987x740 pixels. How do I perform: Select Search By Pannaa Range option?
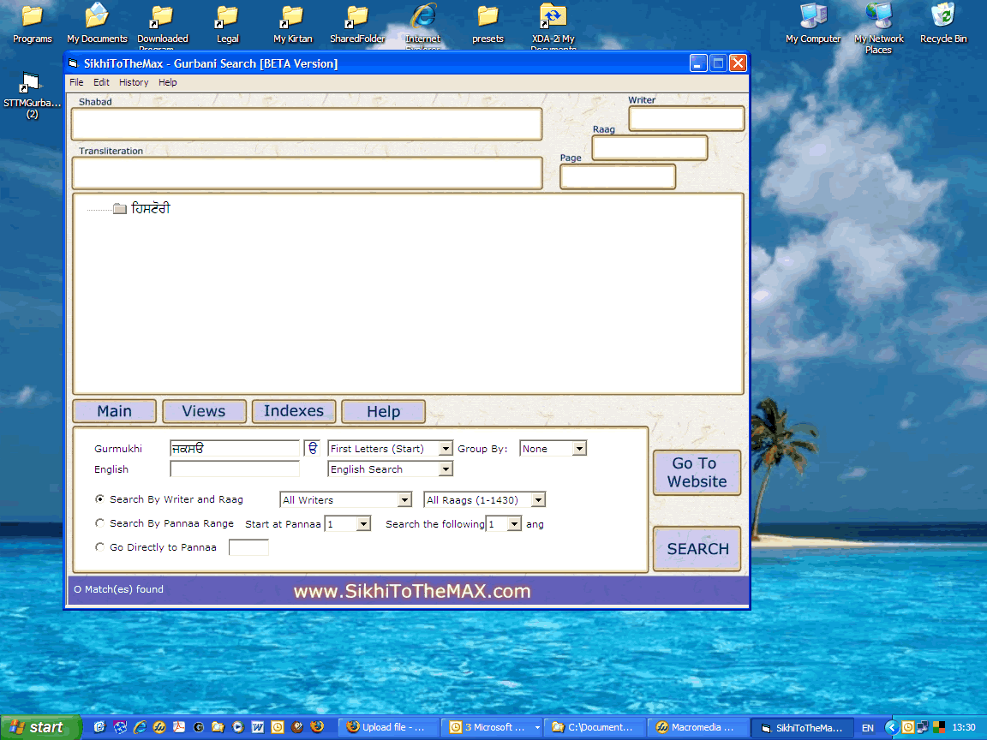(99, 523)
